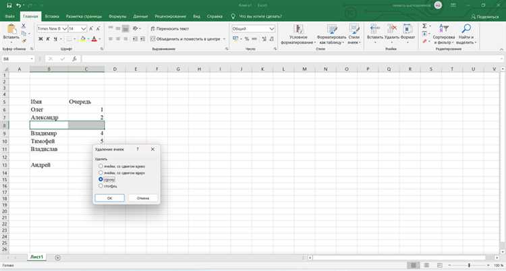Click the yellow fill color swatch

[83, 38]
